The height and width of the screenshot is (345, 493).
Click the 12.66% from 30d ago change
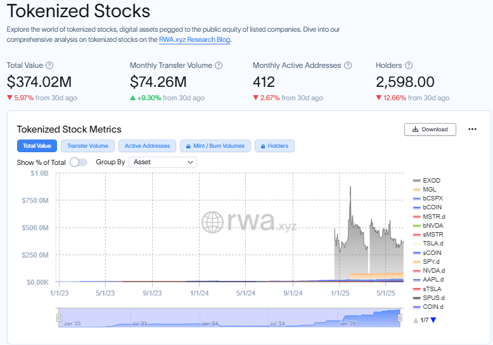click(x=413, y=98)
